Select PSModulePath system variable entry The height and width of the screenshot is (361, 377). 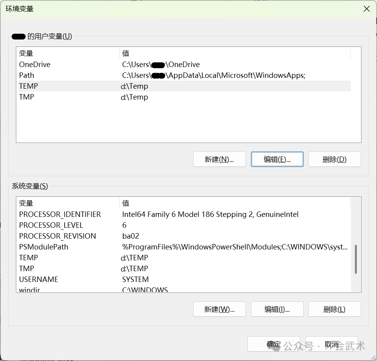[x=44, y=247]
